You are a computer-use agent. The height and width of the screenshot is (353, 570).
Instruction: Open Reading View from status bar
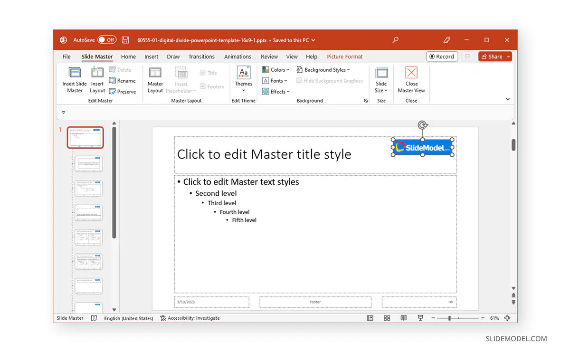coord(403,318)
